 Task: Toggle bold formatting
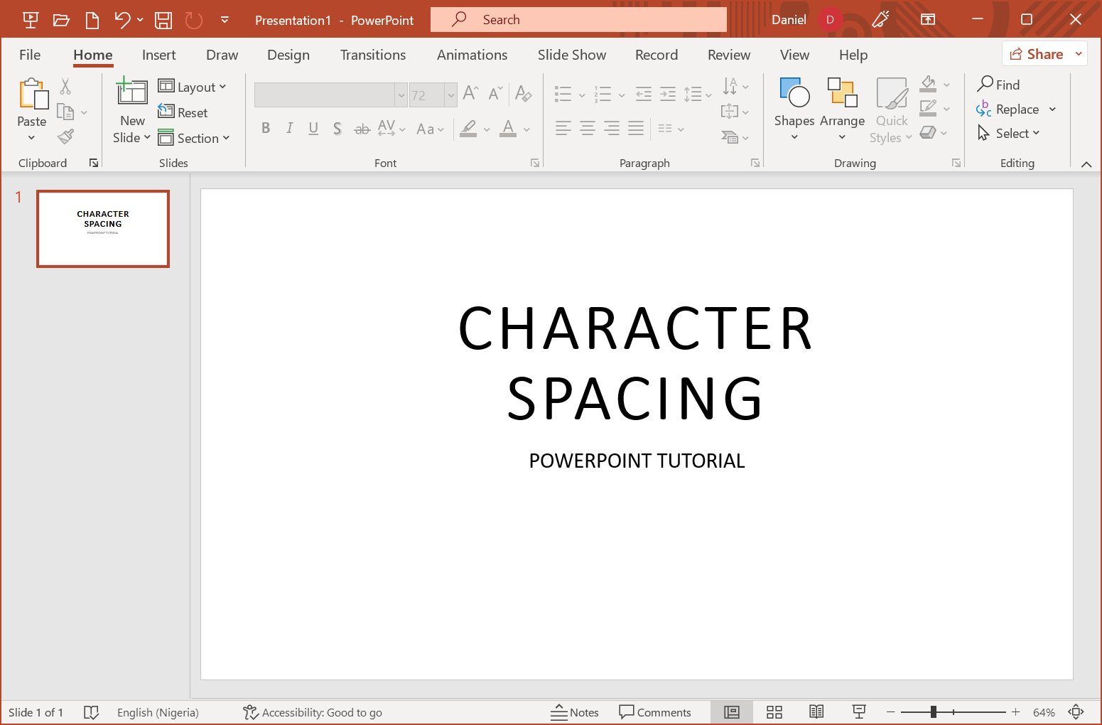(266, 129)
